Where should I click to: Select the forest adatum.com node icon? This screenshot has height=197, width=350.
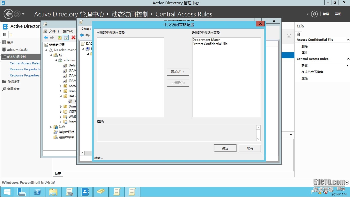(x=51, y=50)
